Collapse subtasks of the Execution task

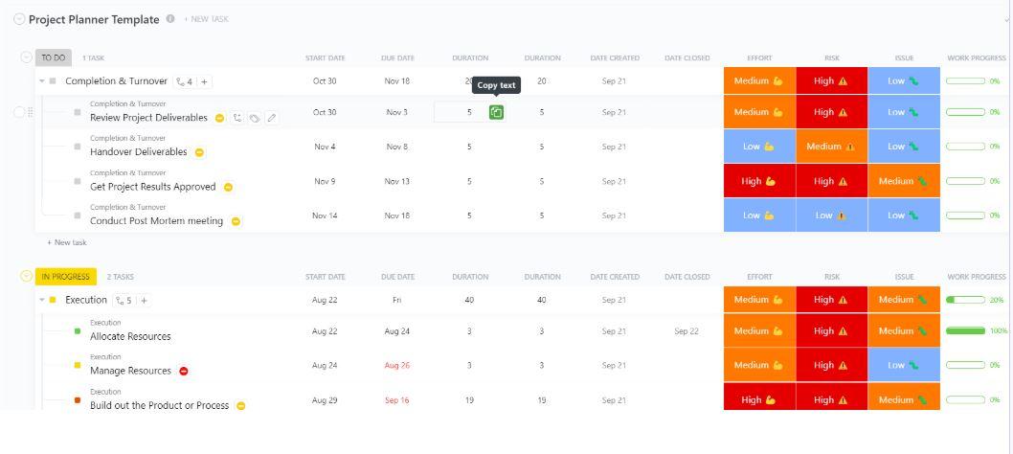(x=42, y=300)
